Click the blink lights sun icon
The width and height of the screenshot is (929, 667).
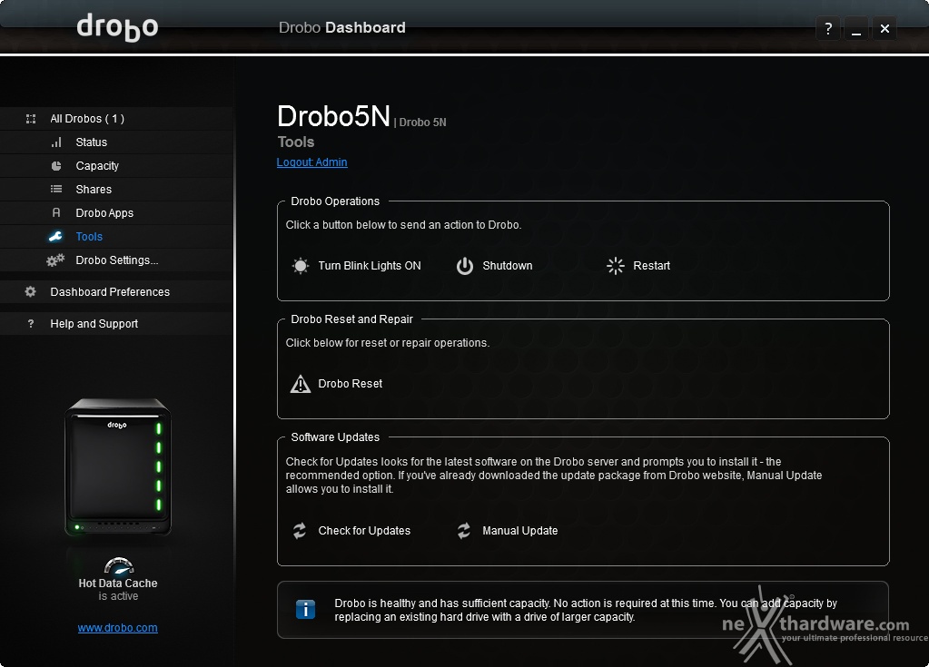click(301, 266)
